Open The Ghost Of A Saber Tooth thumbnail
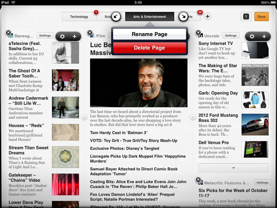277x208 pixels. click(x=65, y=80)
